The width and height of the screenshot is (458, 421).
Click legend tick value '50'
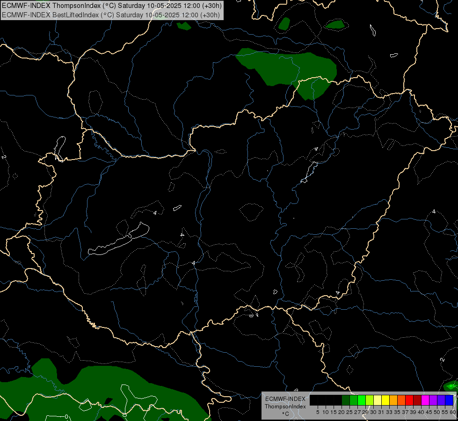[436, 412]
